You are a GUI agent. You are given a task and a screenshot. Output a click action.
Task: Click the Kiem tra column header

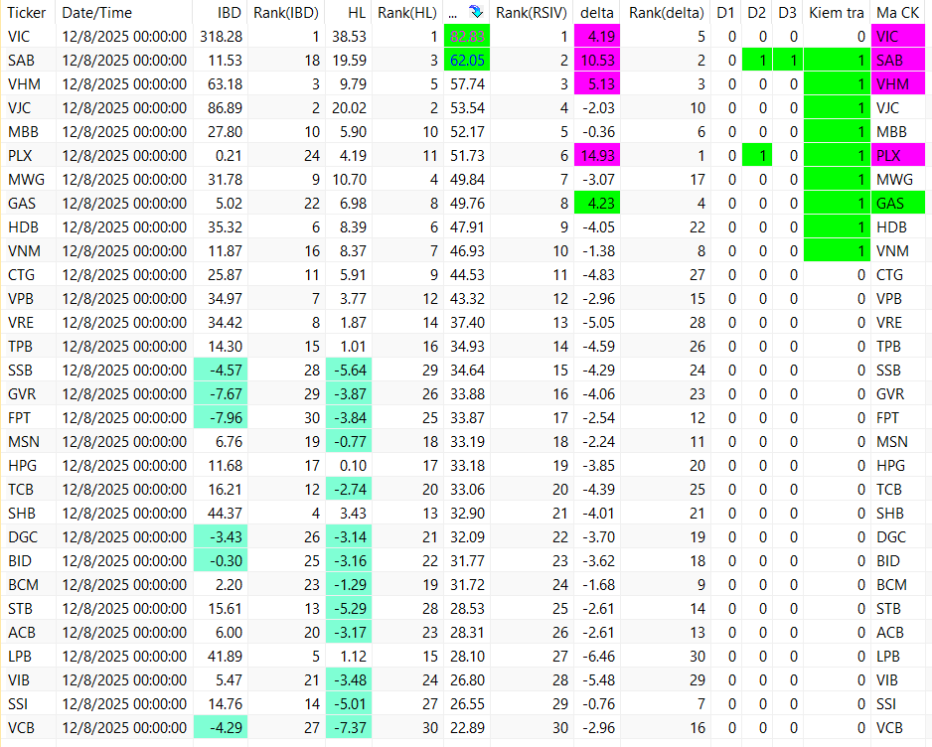click(x=837, y=13)
